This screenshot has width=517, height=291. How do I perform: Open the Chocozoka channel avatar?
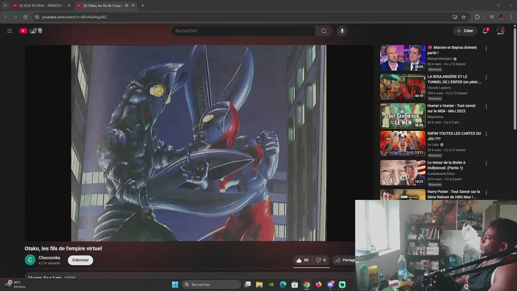(x=30, y=260)
